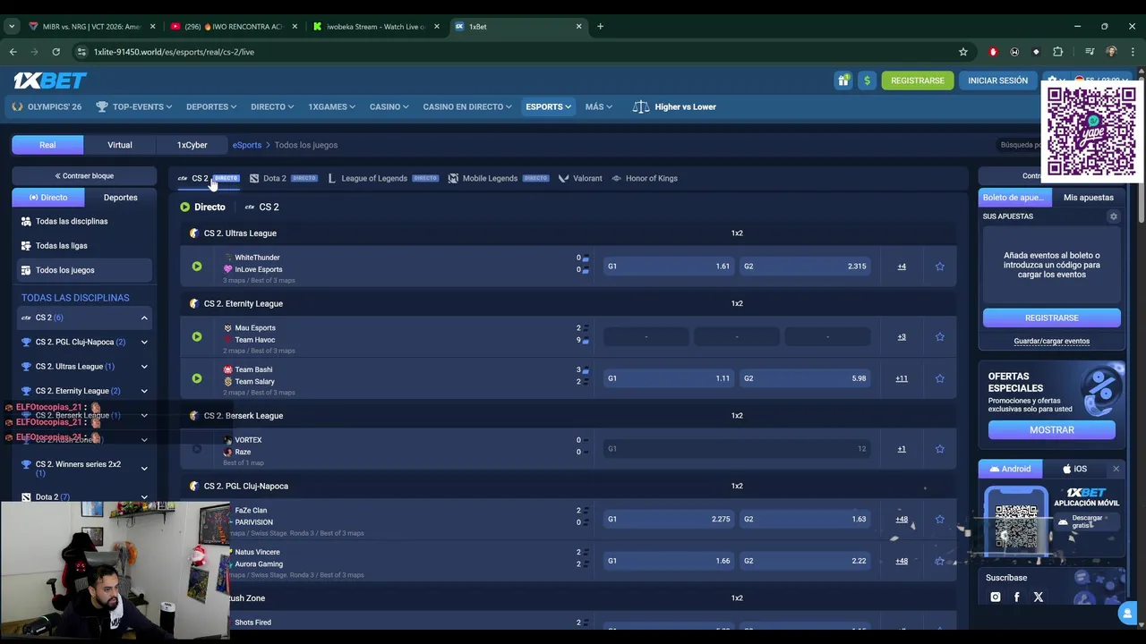The width and height of the screenshot is (1146, 644).
Task: Expand CS 2. Winners series 2x2 in the sidebar
Action: (x=144, y=469)
